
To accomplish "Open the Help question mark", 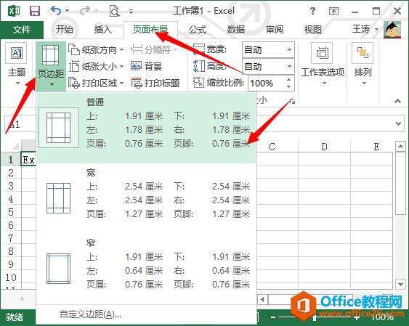I will coord(312,11).
